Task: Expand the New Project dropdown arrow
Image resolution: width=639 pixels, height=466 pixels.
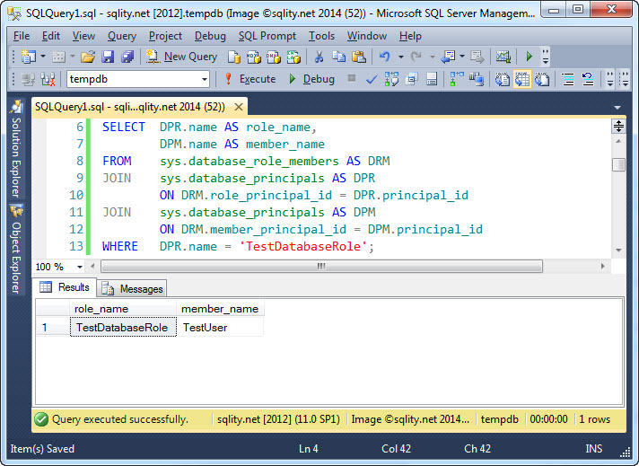Action: tap(43, 57)
